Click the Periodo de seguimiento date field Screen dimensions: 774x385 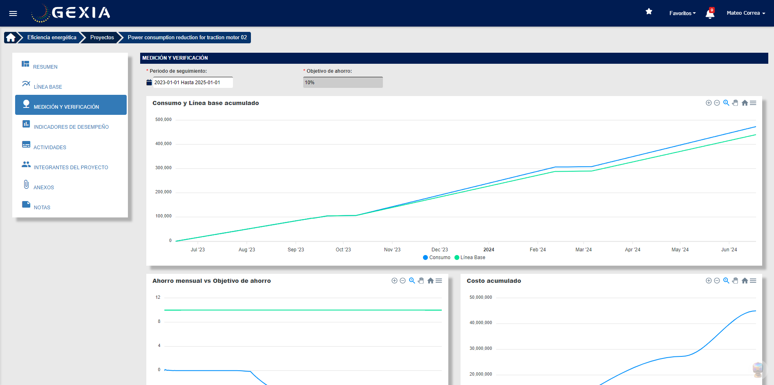coord(192,83)
